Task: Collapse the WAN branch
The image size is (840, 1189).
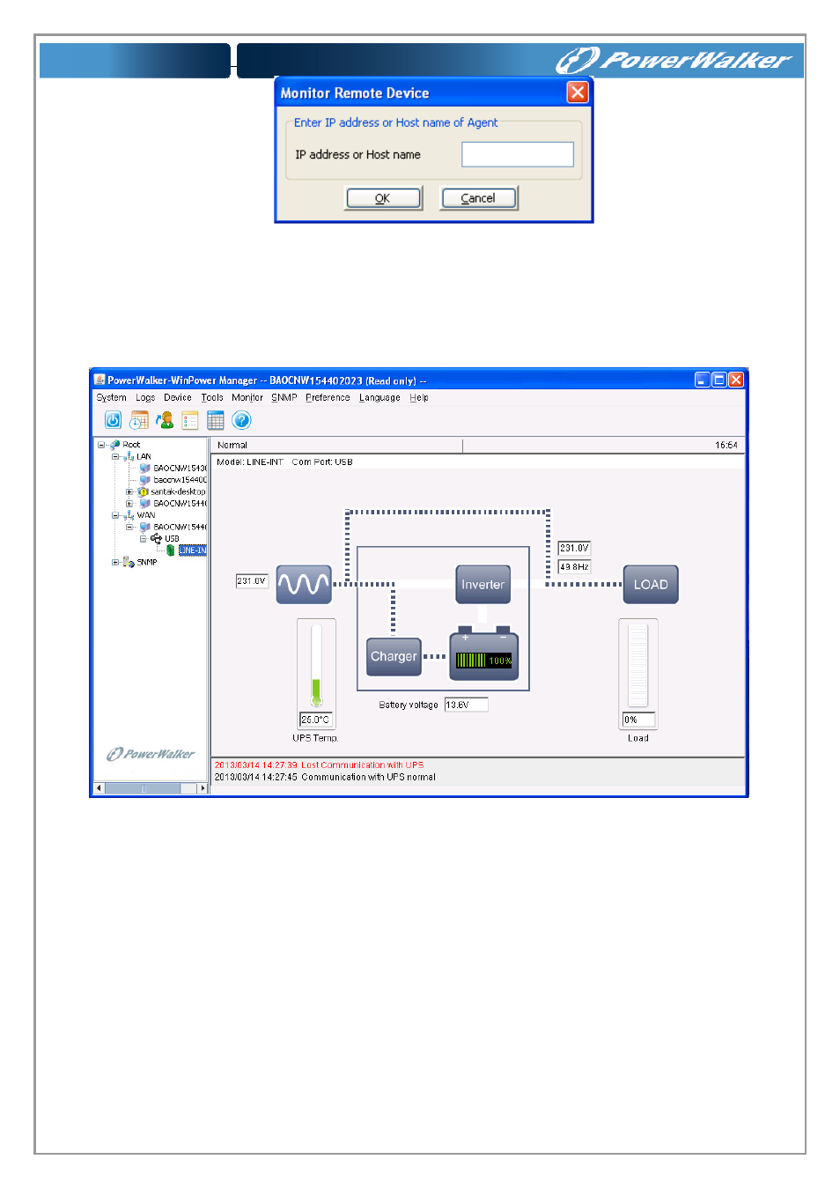Action: pos(115,515)
